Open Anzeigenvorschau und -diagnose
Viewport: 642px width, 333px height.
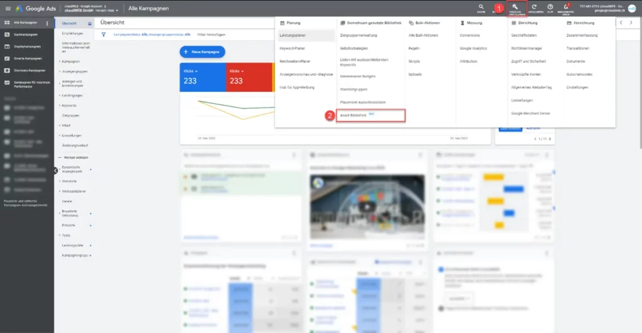click(x=306, y=74)
